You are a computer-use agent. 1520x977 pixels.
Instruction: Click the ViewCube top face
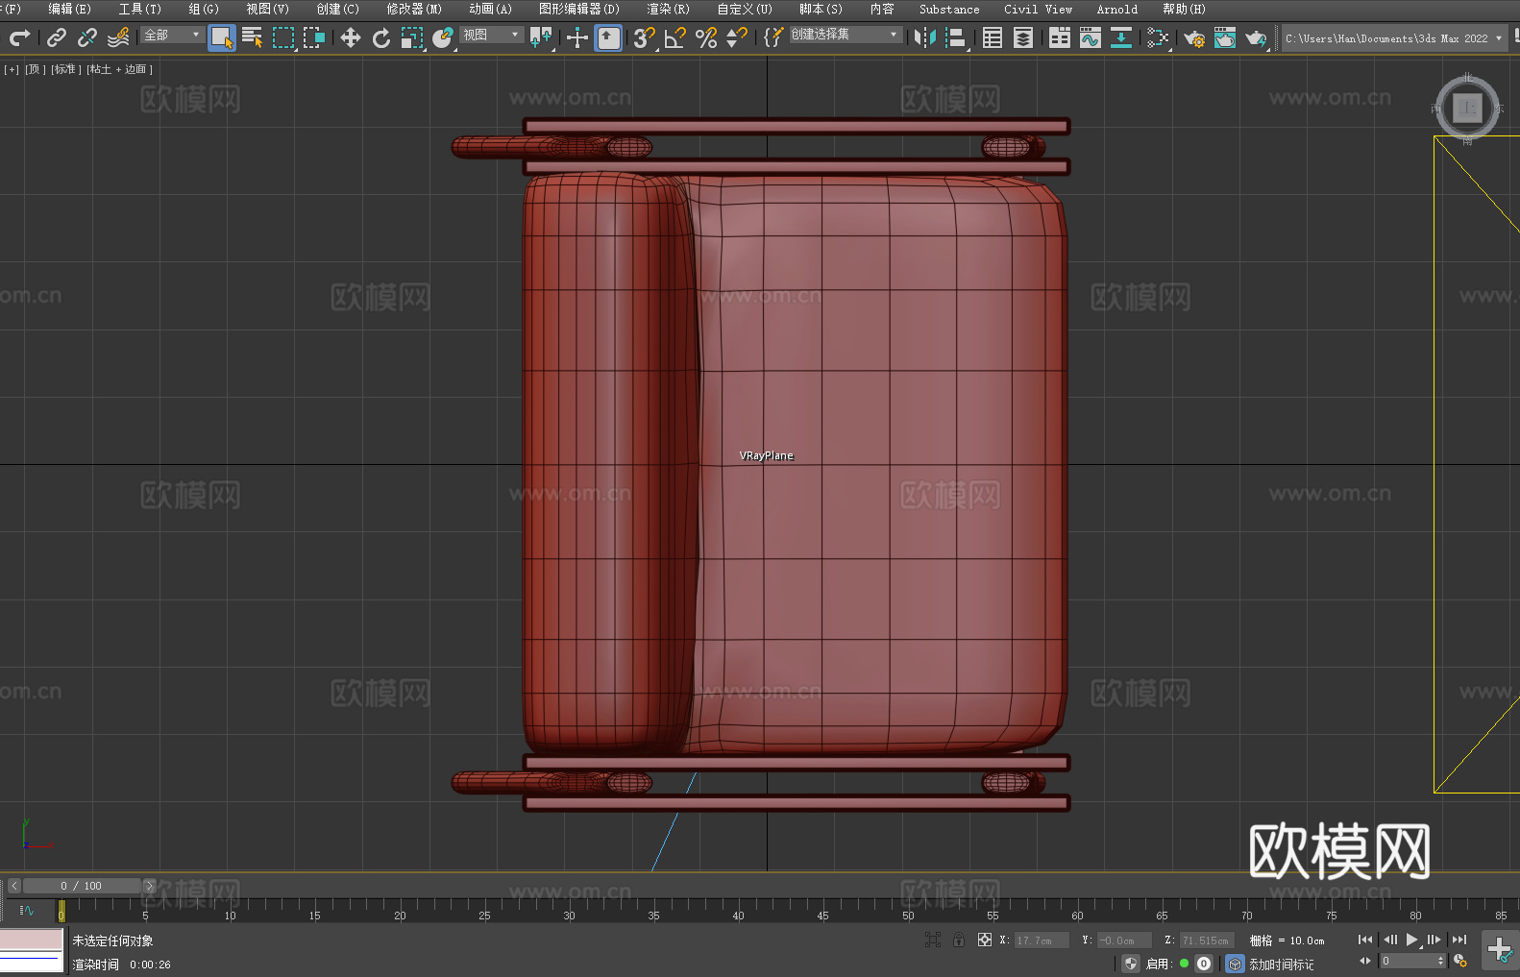point(1467,108)
